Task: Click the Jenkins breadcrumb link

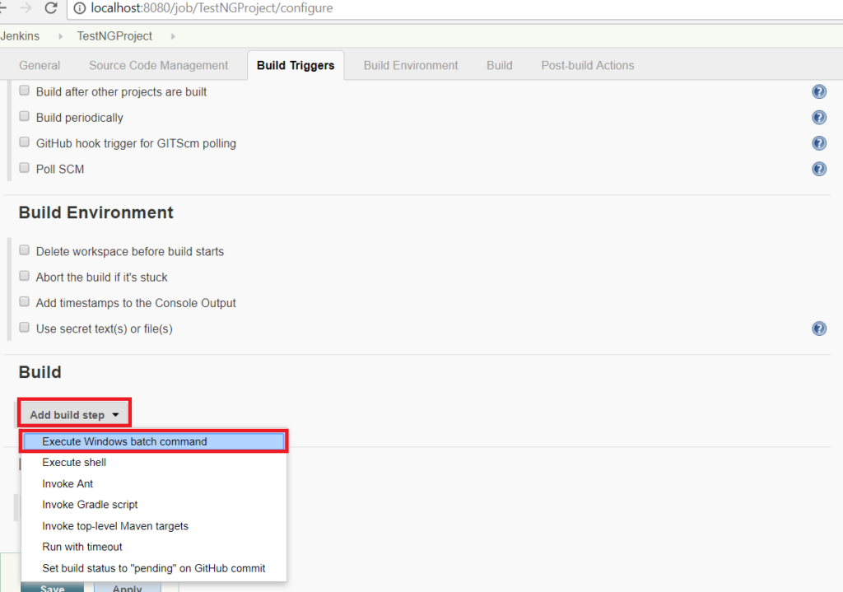Action: pyautogui.click(x=20, y=36)
